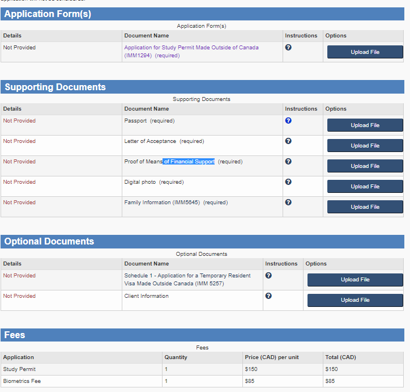Click 'Biometrics Fee' in Fees table
Viewport: 410px width, 392px height.
point(22,381)
